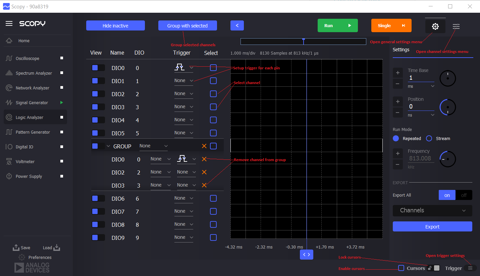Start acquisition with the Run button
This screenshot has width=480, height=276.
pyautogui.click(x=338, y=25)
